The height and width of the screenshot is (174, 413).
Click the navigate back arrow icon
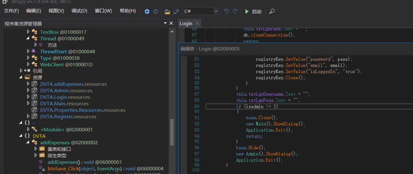coord(147,11)
